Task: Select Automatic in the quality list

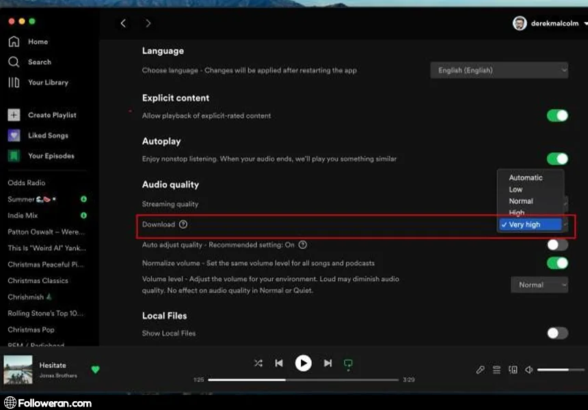Action: click(526, 178)
